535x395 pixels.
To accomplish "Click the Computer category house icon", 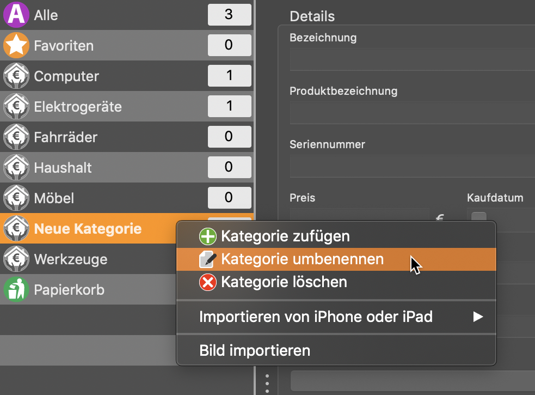I will click(16, 76).
